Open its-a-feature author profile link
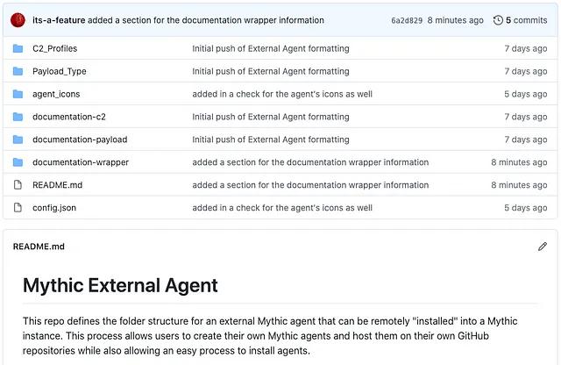This screenshot has width=561, height=365. (x=59, y=20)
